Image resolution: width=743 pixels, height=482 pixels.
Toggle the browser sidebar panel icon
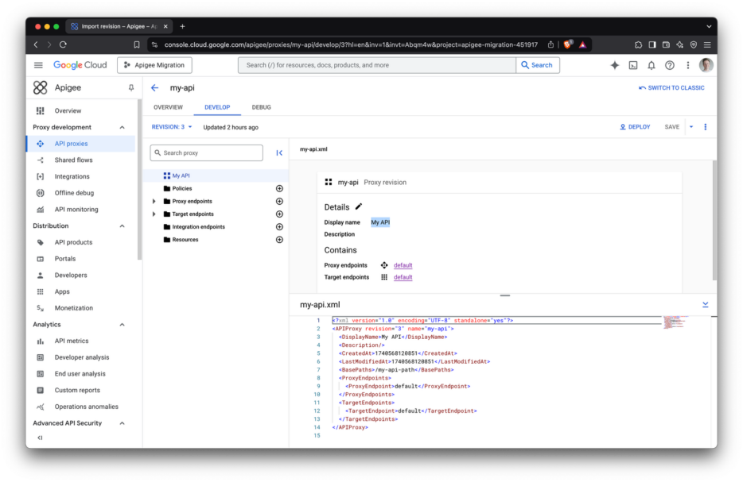(652, 44)
